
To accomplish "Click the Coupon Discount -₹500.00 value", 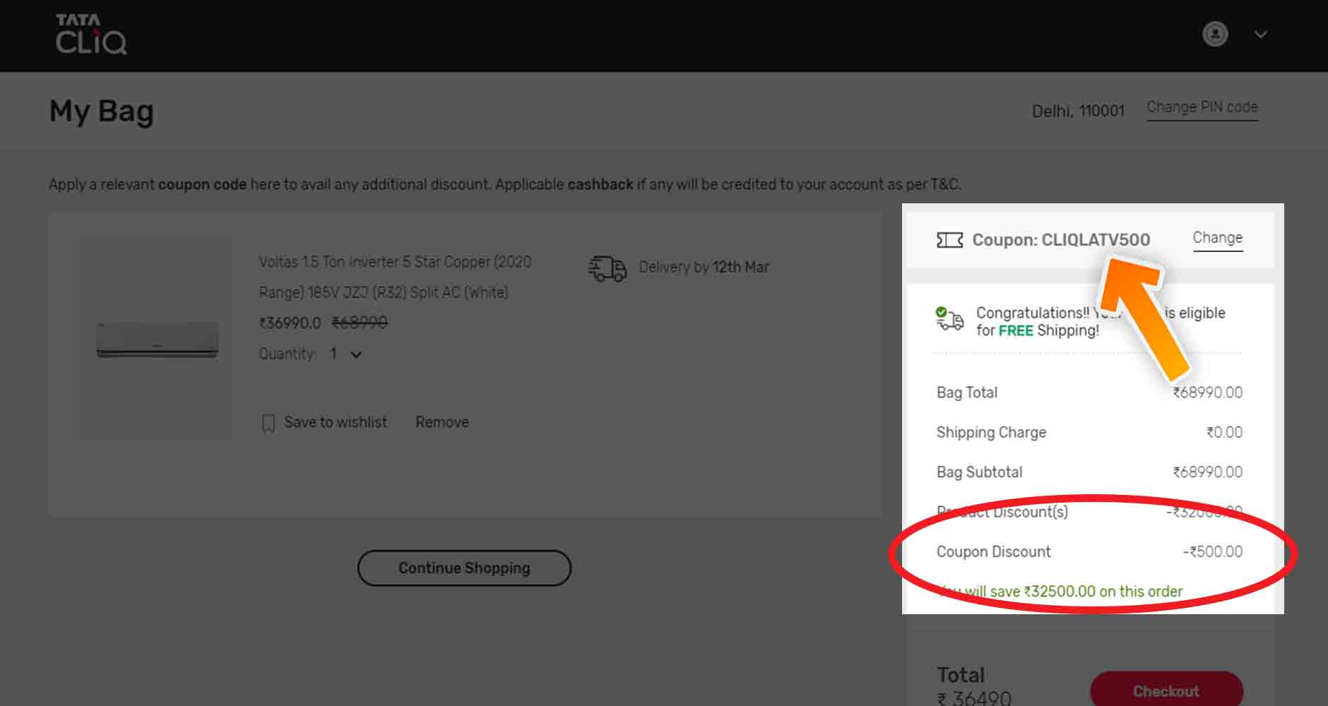I will click(1212, 551).
